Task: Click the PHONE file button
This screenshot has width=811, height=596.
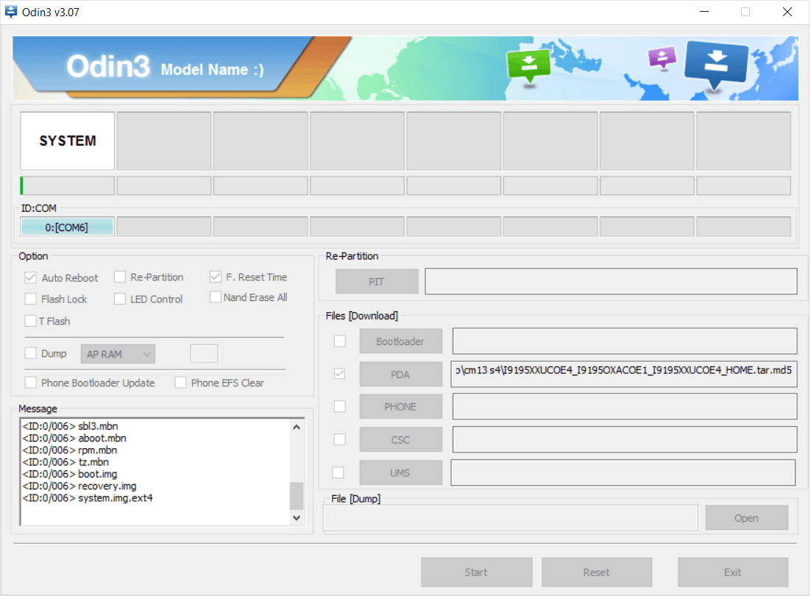Action: [x=401, y=407]
